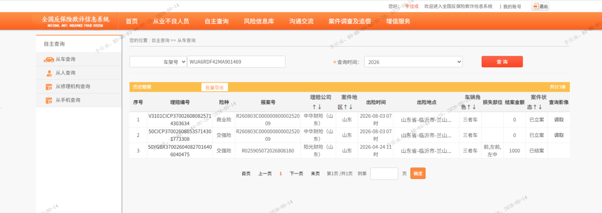The height and width of the screenshot is (213, 602).
Task: Click claim number 50CICP370026080535714301773308
Action: (180, 135)
